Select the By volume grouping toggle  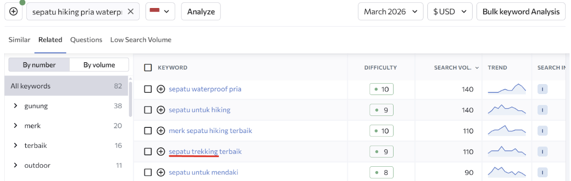click(99, 65)
